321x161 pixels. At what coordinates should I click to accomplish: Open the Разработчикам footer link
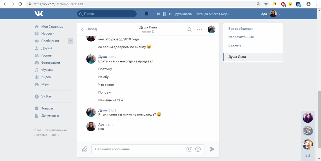[56, 130]
